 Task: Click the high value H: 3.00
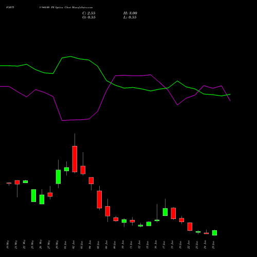click(130, 13)
